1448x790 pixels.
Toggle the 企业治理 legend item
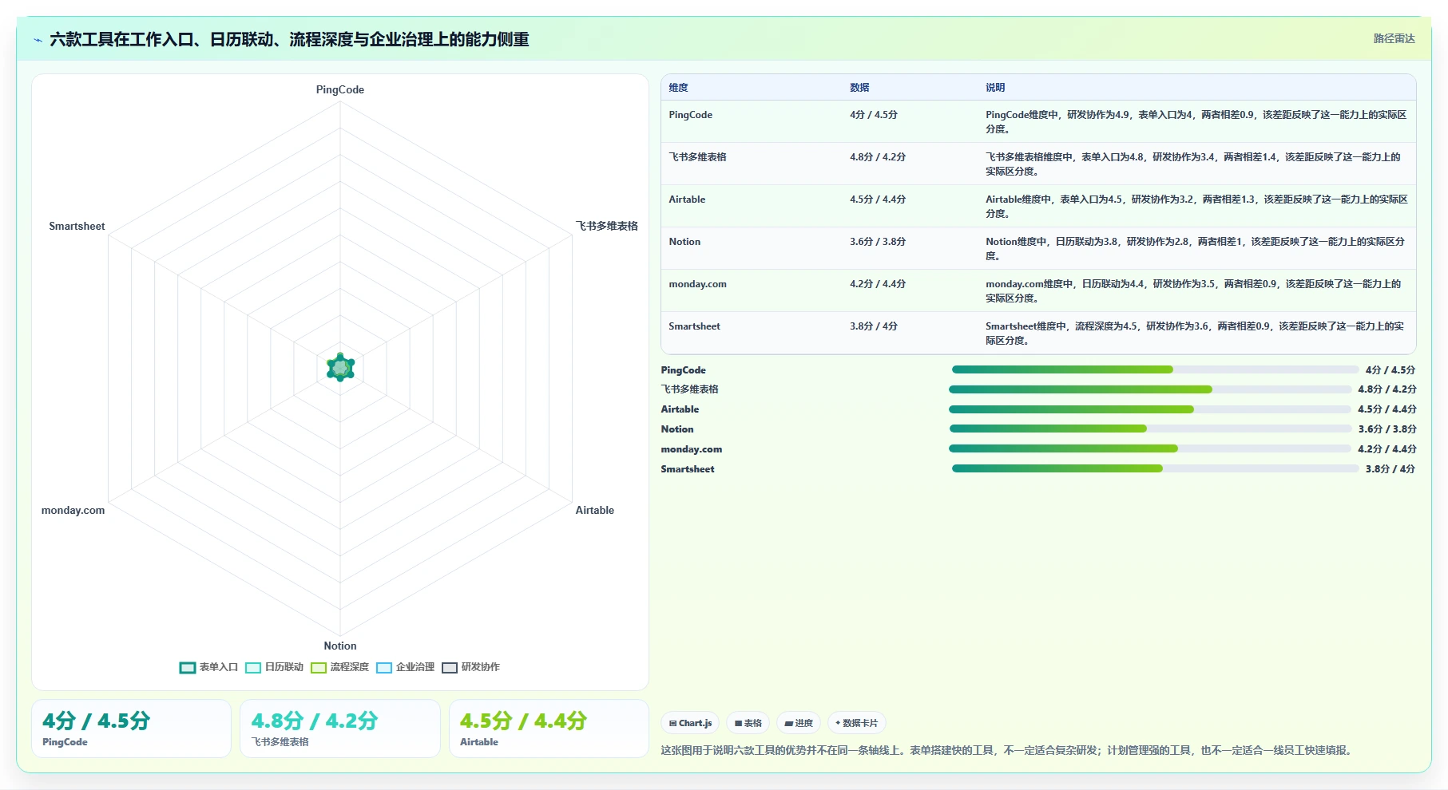point(406,668)
